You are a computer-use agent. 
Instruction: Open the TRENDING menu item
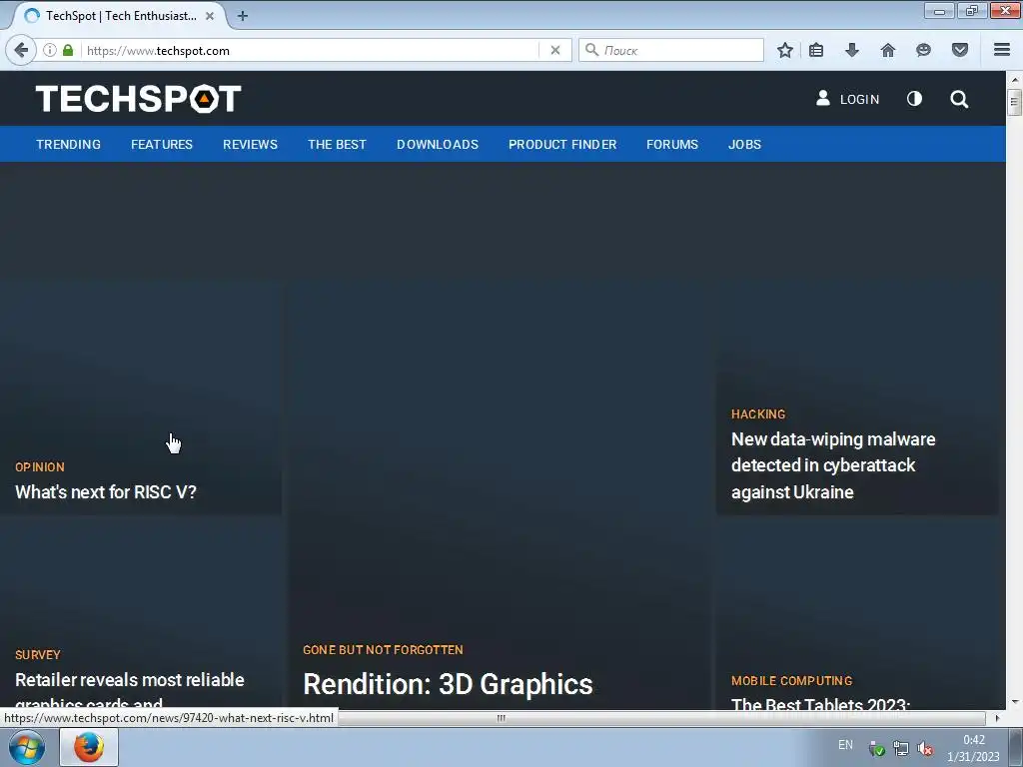coord(69,144)
